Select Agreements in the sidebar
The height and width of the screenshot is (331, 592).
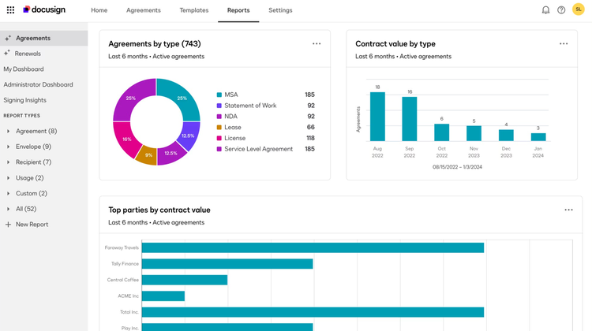(x=43, y=38)
